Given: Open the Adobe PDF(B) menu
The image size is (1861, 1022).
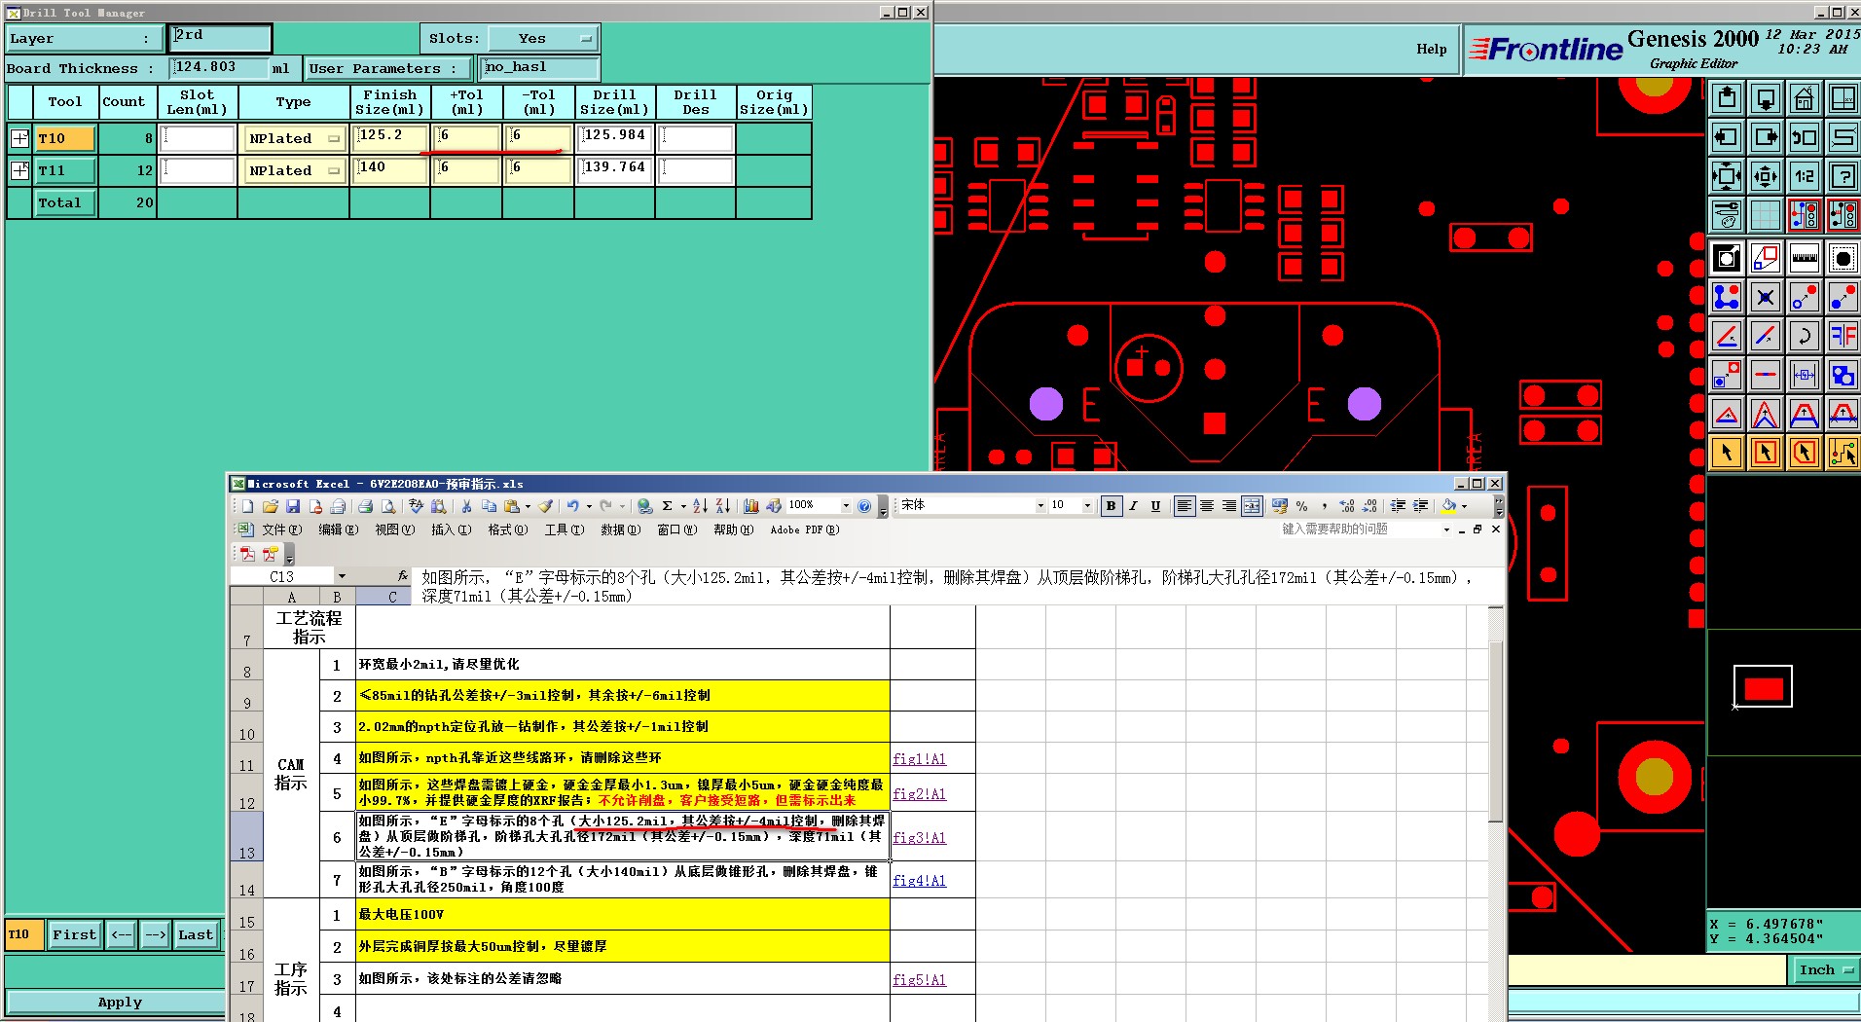Looking at the screenshot, I should pos(804,529).
